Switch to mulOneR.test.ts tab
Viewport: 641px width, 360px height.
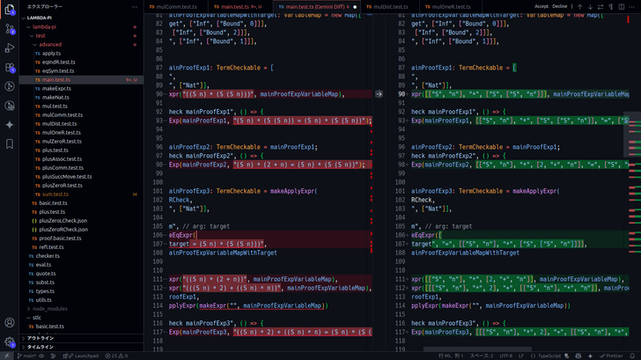click(451, 6)
